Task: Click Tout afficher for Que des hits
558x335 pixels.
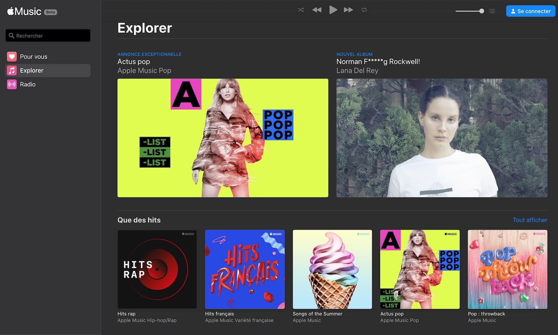Action: [x=530, y=220]
